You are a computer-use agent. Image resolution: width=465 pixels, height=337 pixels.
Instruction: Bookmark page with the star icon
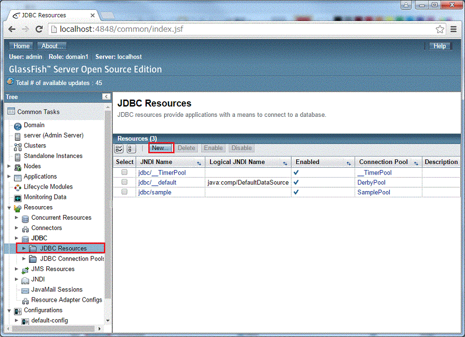point(440,29)
